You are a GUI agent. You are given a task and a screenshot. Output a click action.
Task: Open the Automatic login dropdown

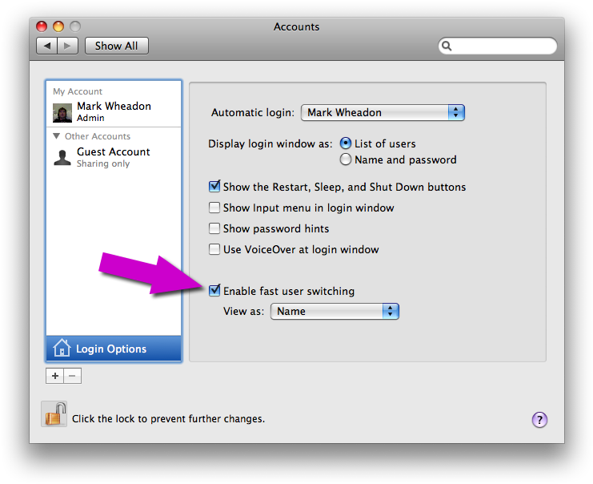pos(383,112)
